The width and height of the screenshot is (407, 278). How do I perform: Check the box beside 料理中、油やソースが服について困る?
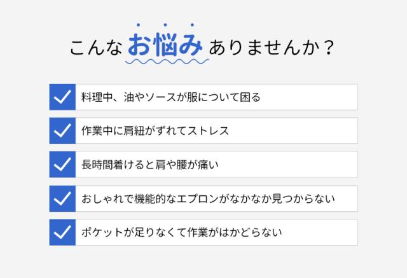tap(62, 97)
